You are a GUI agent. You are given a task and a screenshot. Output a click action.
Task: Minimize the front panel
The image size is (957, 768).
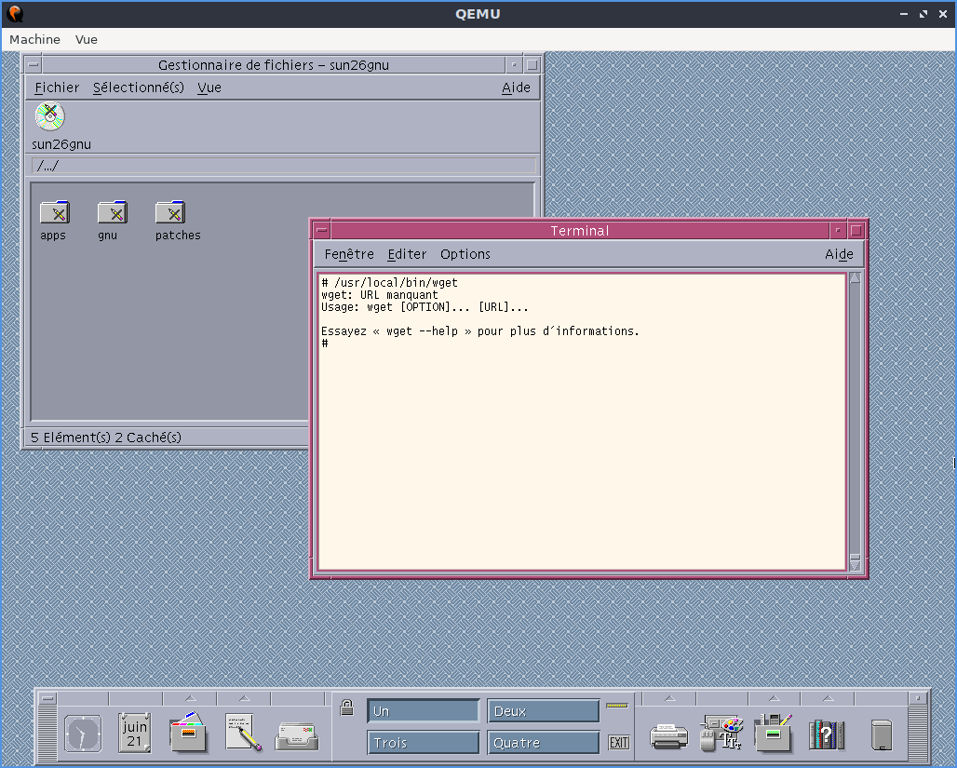coord(917,698)
